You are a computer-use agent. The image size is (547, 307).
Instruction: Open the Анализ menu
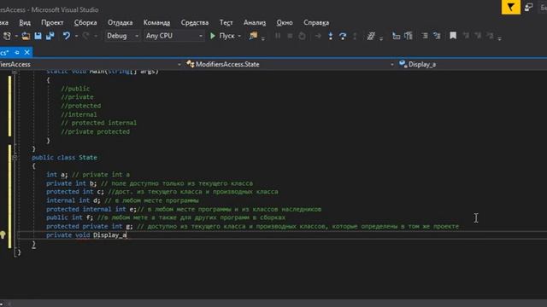click(255, 23)
